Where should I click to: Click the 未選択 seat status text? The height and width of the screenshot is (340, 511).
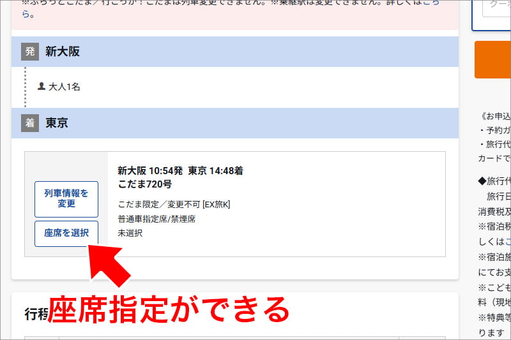[x=130, y=233]
